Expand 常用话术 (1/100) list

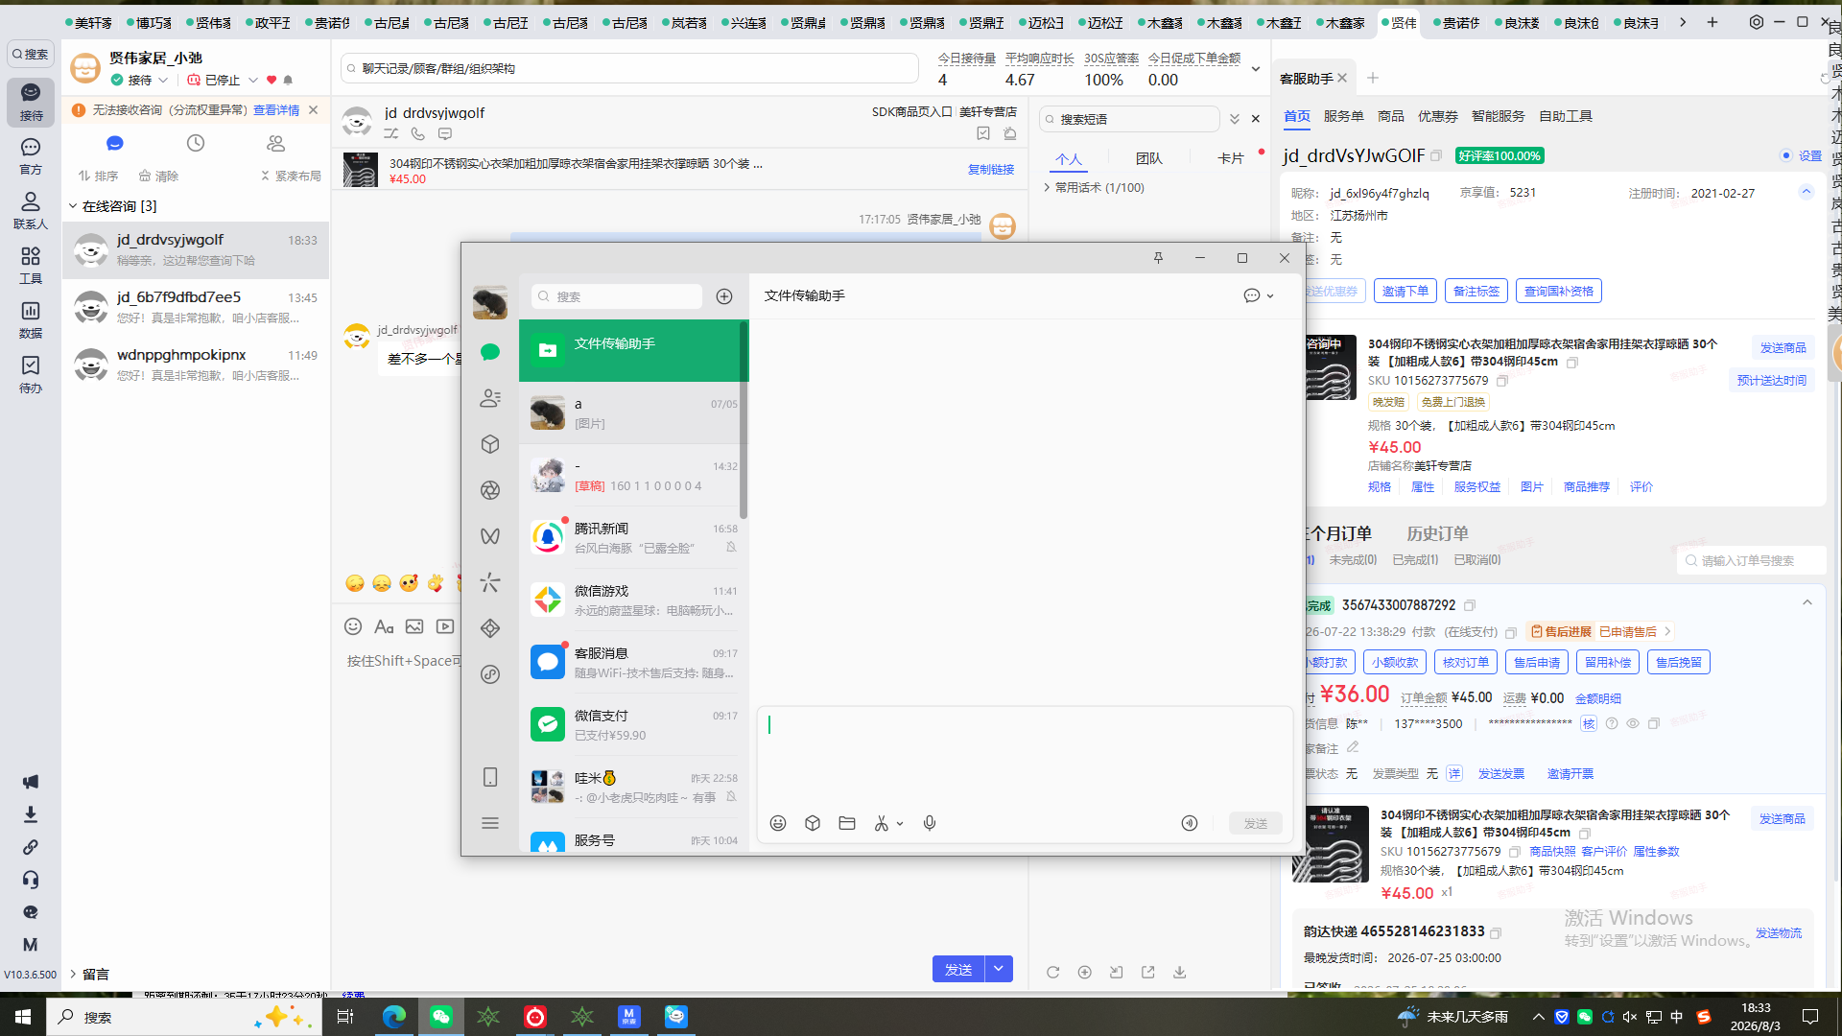tap(1048, 188)
